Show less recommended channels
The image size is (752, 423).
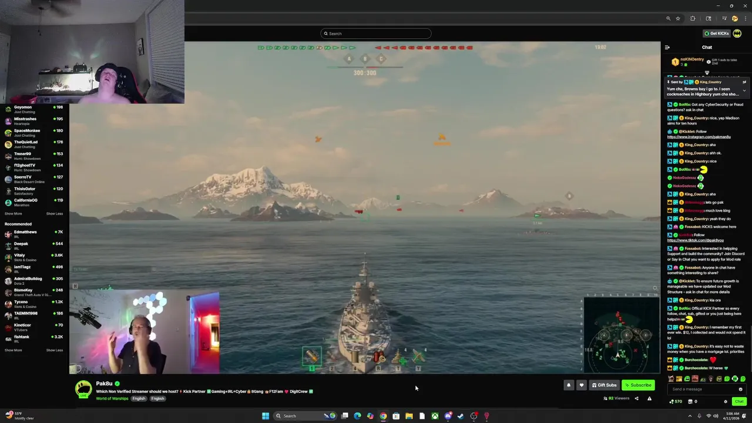click(x=55, y=350)
